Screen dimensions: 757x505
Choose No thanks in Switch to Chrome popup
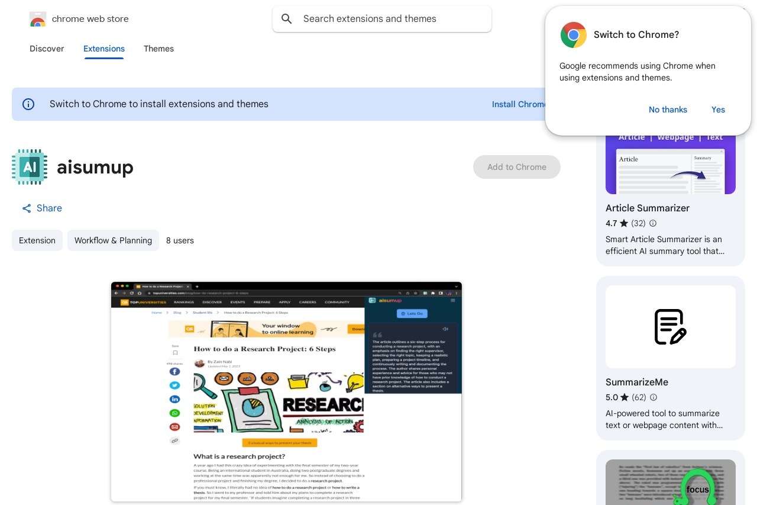tap(668, 110)
